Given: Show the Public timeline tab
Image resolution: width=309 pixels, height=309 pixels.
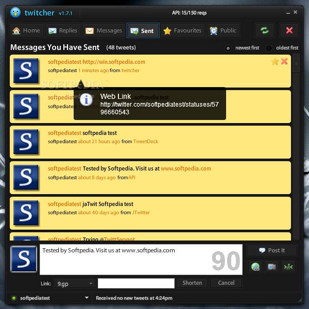Looking at the screenshot, I should (x=224, y=30).
